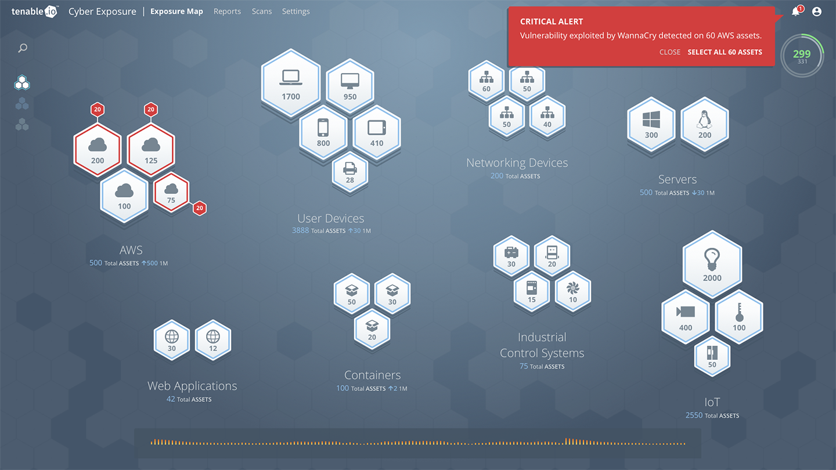The image size is (836, 470).
Task: Select the camera hexagon showing 400
Action: coord(686,316)
